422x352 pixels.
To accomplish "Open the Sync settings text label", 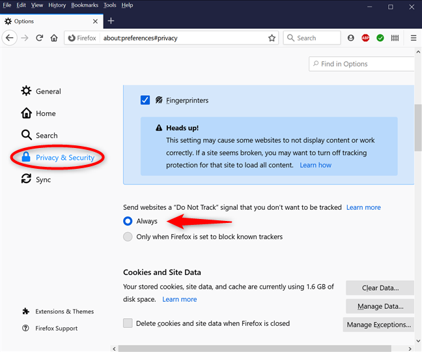I will (x=44, y=180).
